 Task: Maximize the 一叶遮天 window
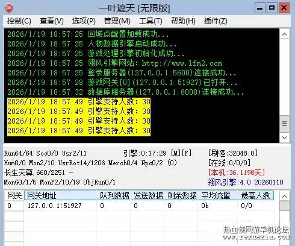[272, 8]
